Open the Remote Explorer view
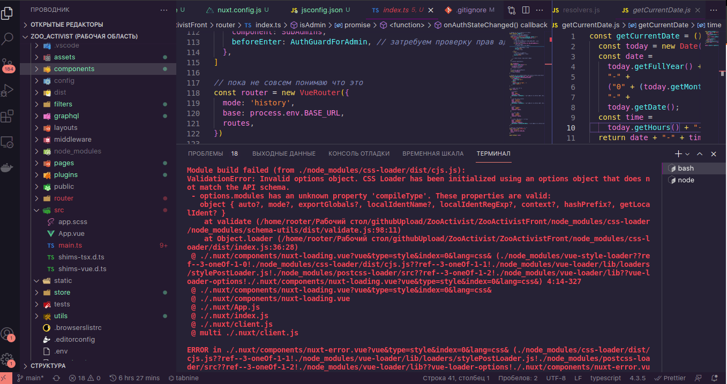 pos(8,142)
